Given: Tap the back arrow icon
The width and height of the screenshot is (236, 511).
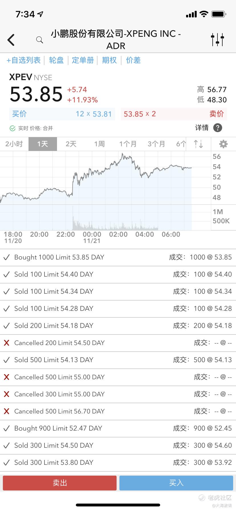Looking at the screenshot, I should point(11,40).
